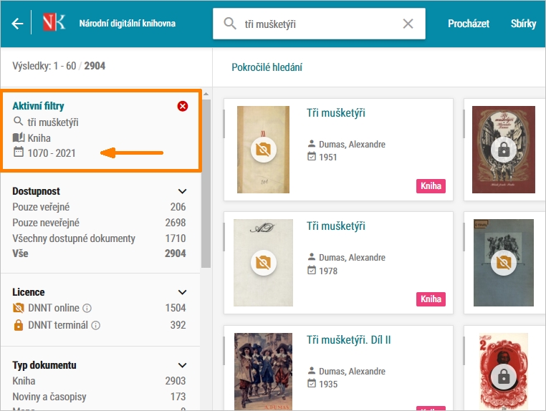The width and height of the screenshot is (546, 411).
Task: Click the results count 2904
Action: (x=95, y=66)
